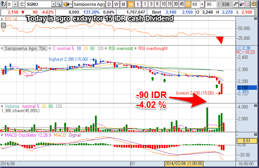Click the MACD line legend label

tap(59, 135)
